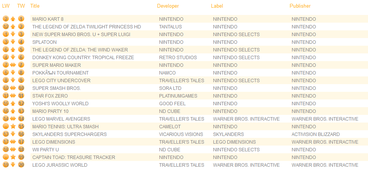Open the Star Fox Zero title entry
The height and width of the screenshot is (169, 368).
[x=50, y=96]
